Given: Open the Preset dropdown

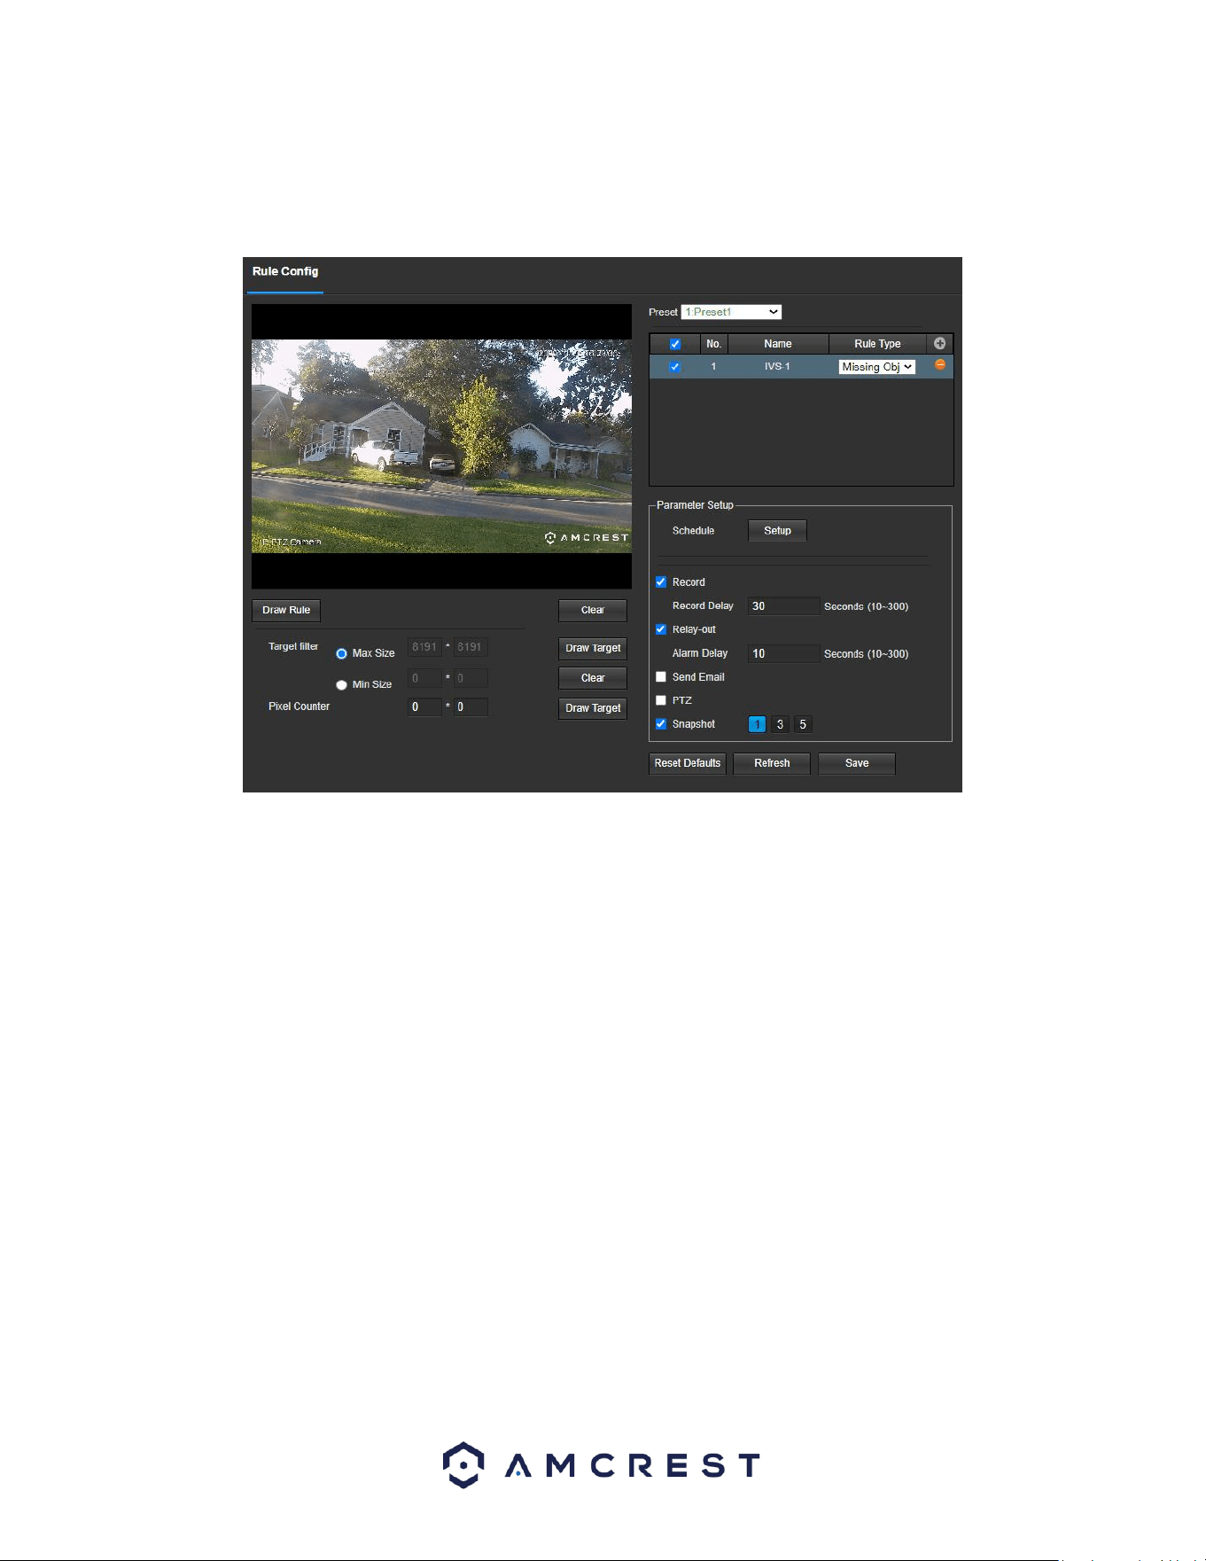Looking at the screenshot, I should tap(731, 312).
